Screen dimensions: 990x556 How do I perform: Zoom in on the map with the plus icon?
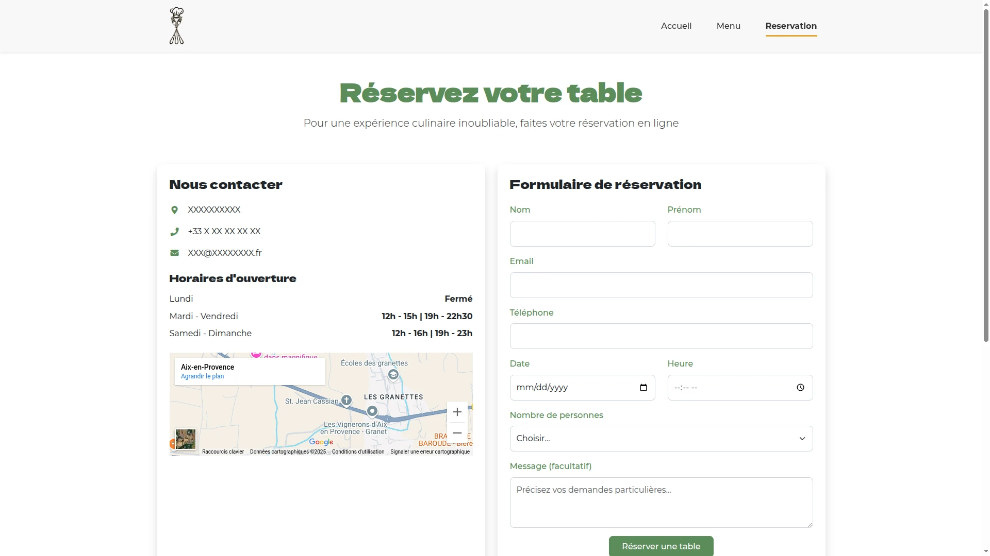click(x=457, y=411)
